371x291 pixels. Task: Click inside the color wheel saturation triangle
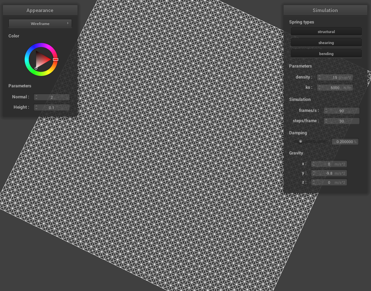[42, 59]
